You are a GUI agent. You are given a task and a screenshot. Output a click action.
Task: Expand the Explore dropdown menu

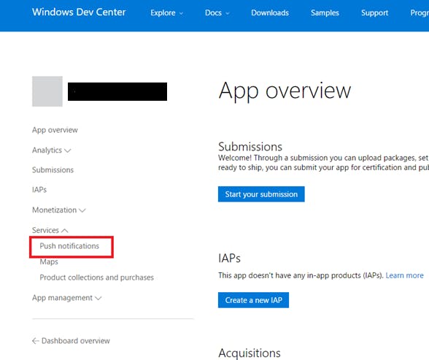point(166,13)
